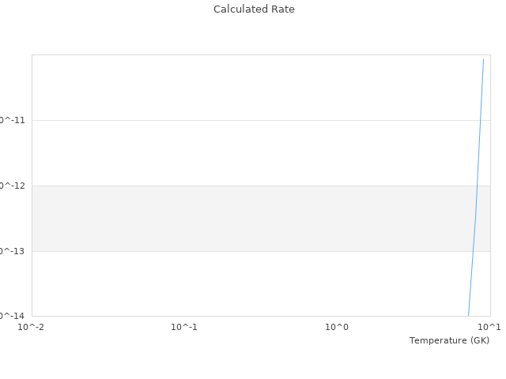The image size is (506, 379).
Task: Click the "Calculated Rate" chart title
Action: pyautogui.click(x=253, y=9)
